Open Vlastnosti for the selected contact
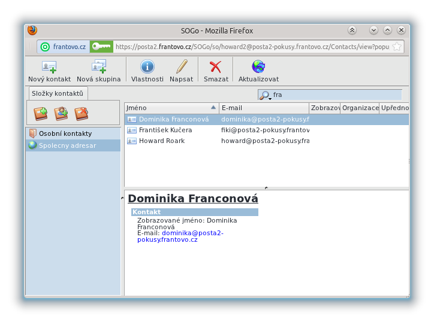Image resolution: width=434 pixels, height=322 pixels. coord(147,67)
